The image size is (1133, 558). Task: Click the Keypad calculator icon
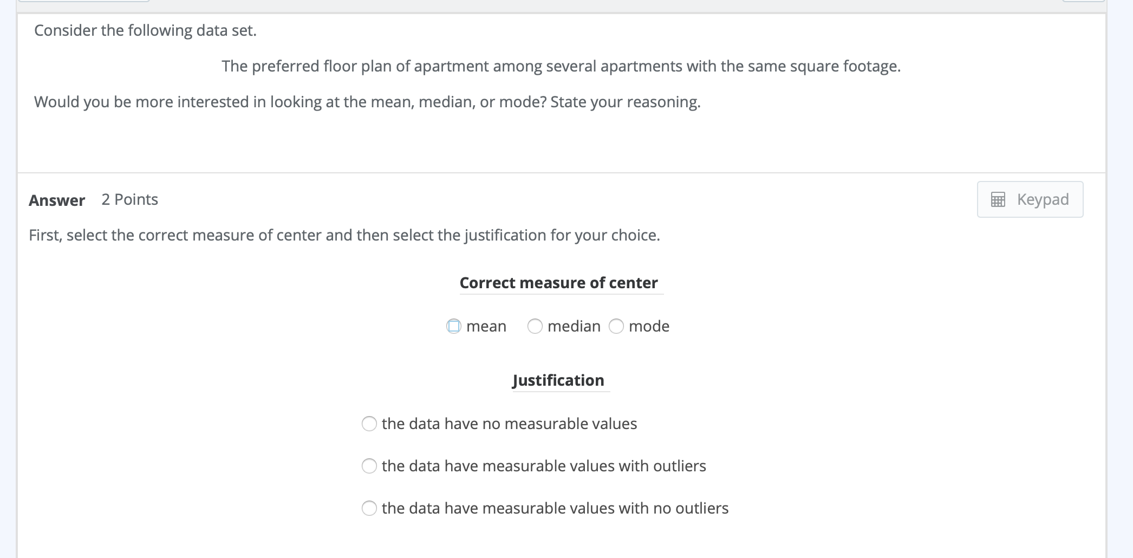coord(998,199)
